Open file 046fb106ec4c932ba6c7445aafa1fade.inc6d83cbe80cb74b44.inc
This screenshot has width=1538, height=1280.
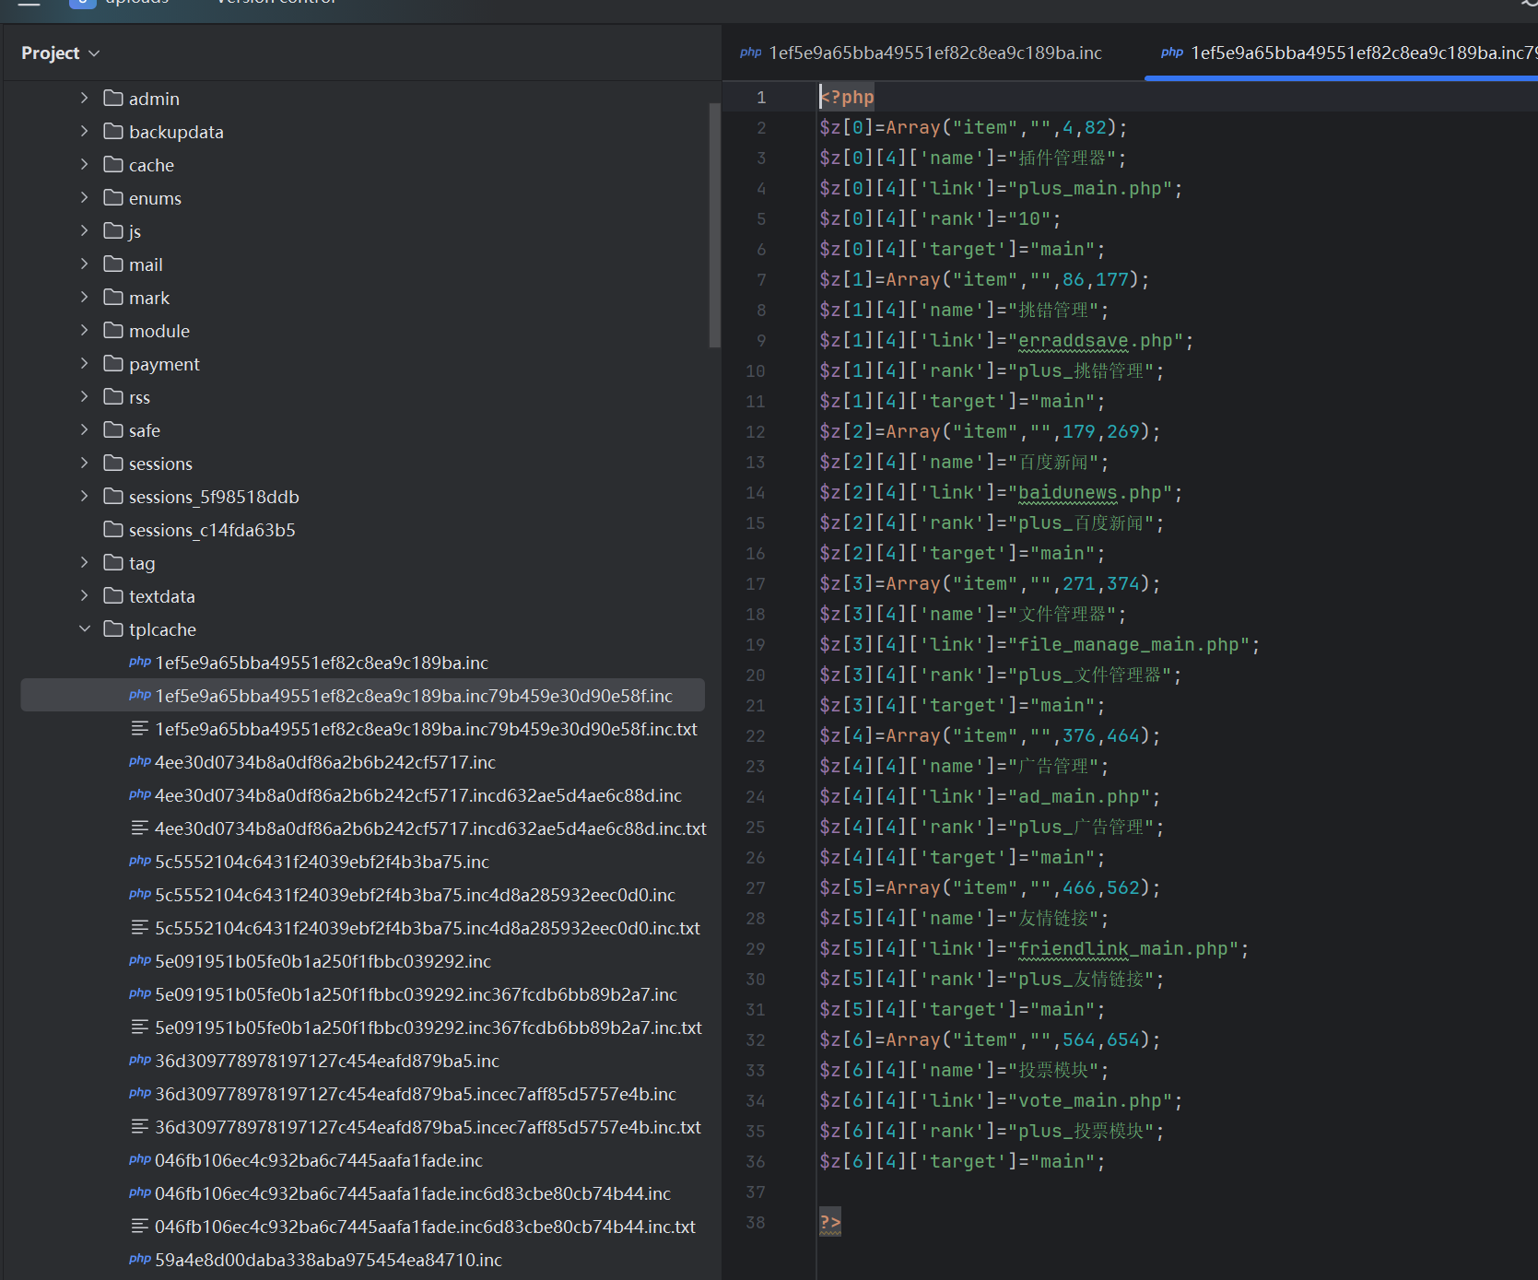pyautogui.click(x=413, y=1193)
